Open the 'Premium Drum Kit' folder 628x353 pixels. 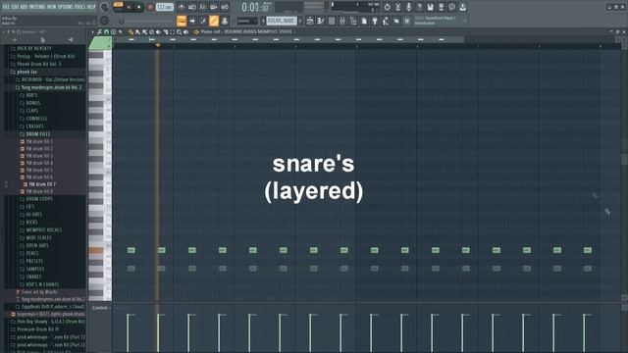click(37, 329)
